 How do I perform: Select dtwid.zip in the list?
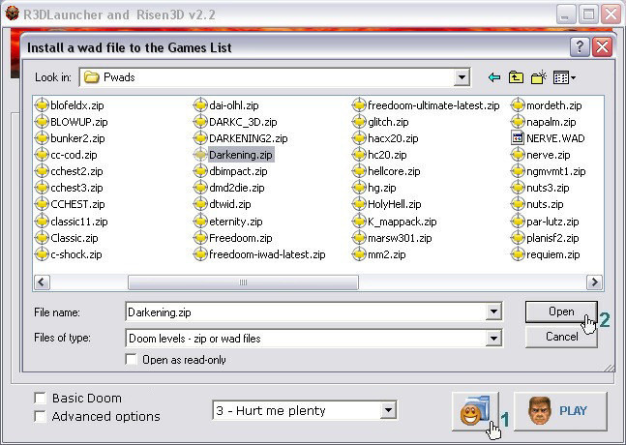pos(230,204)
